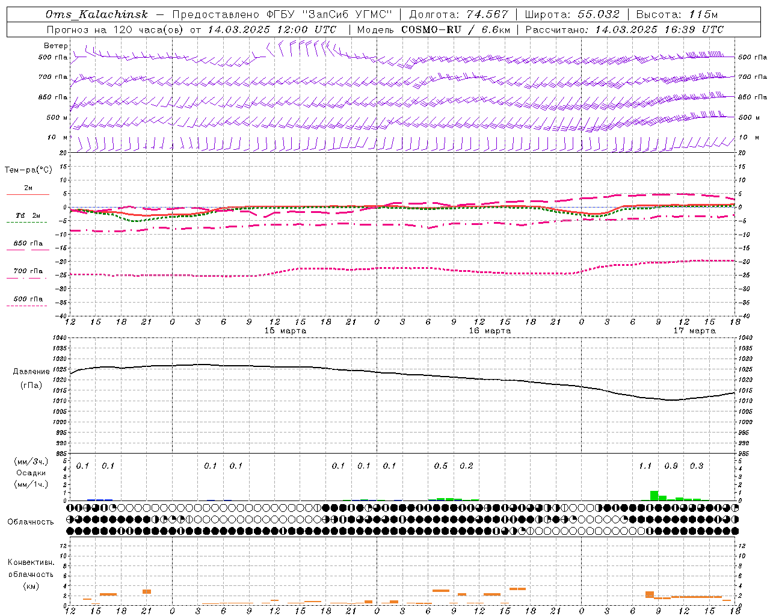
Task: Click the precipitation amount "1.1"
Action: (645, 466)
